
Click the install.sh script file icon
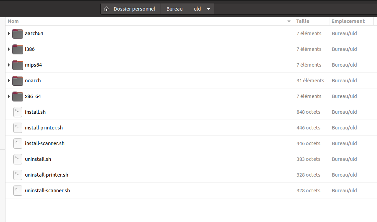17,112
